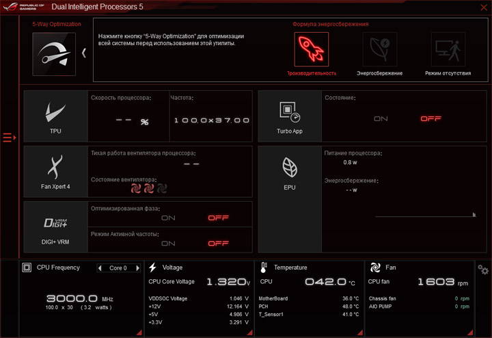Click the Fan monitor icon

(375, 268)
